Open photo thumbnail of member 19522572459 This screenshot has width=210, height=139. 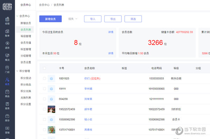tap(51, 109)
